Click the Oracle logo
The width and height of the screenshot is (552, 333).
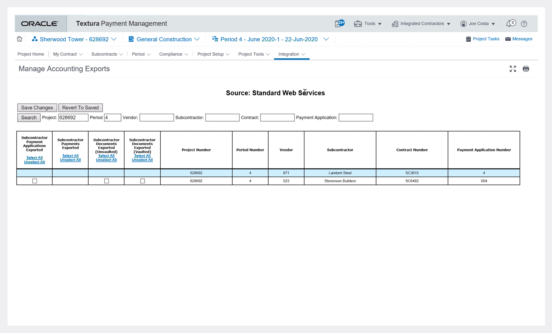pyautogui.click(x=40, y=24)
